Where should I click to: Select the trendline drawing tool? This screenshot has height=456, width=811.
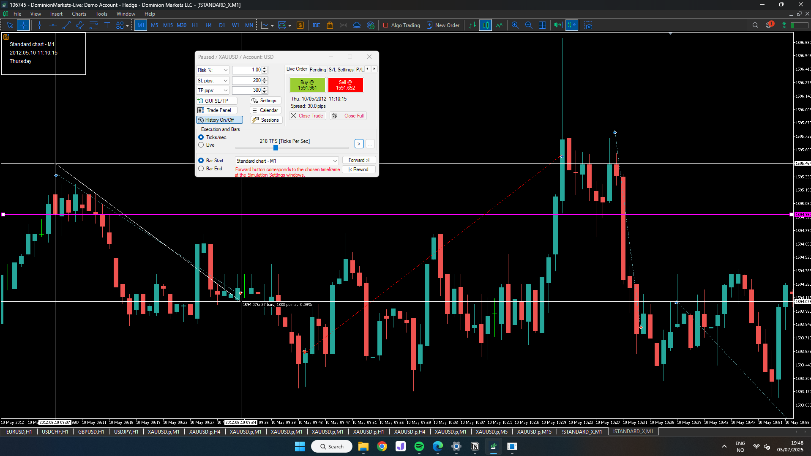pos(66,25)
